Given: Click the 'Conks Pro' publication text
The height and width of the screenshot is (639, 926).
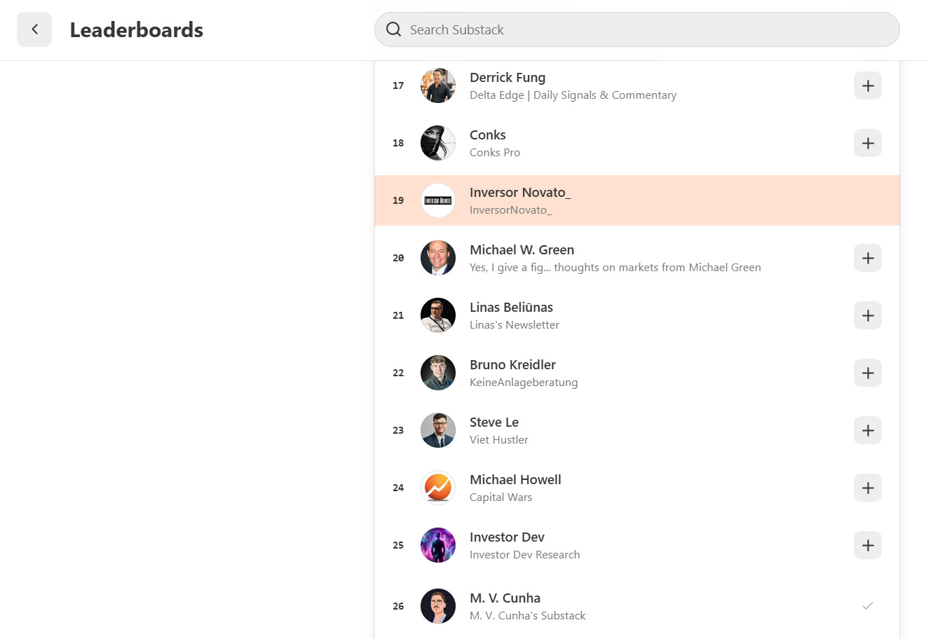Looking at the screenshot, I should tap(495, 153).
